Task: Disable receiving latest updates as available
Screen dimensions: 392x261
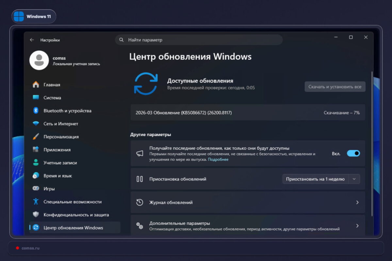Action: point(353,153)
